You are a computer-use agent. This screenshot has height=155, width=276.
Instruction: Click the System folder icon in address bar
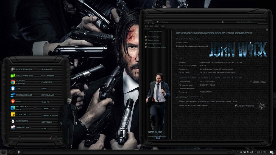(158, 22)
